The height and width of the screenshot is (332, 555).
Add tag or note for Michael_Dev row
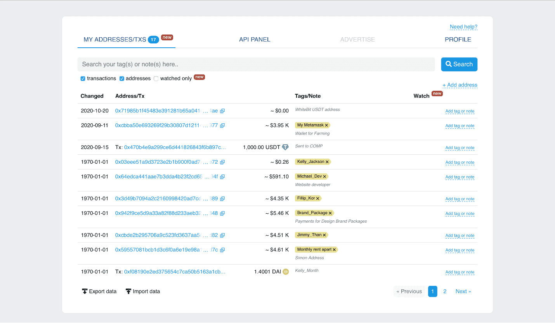460,177
